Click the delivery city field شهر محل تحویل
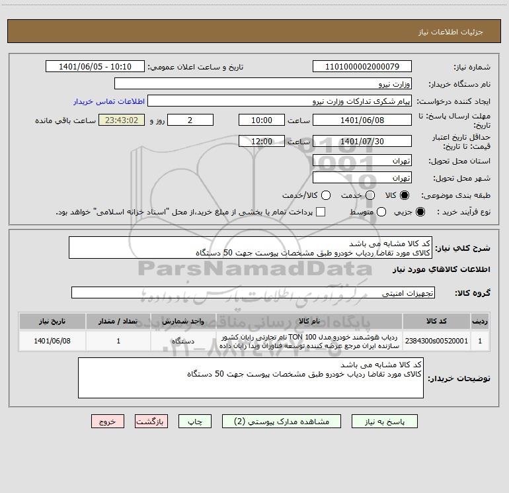Image resolution: width=509 pixels, height=493 pixels. point(362,177)
